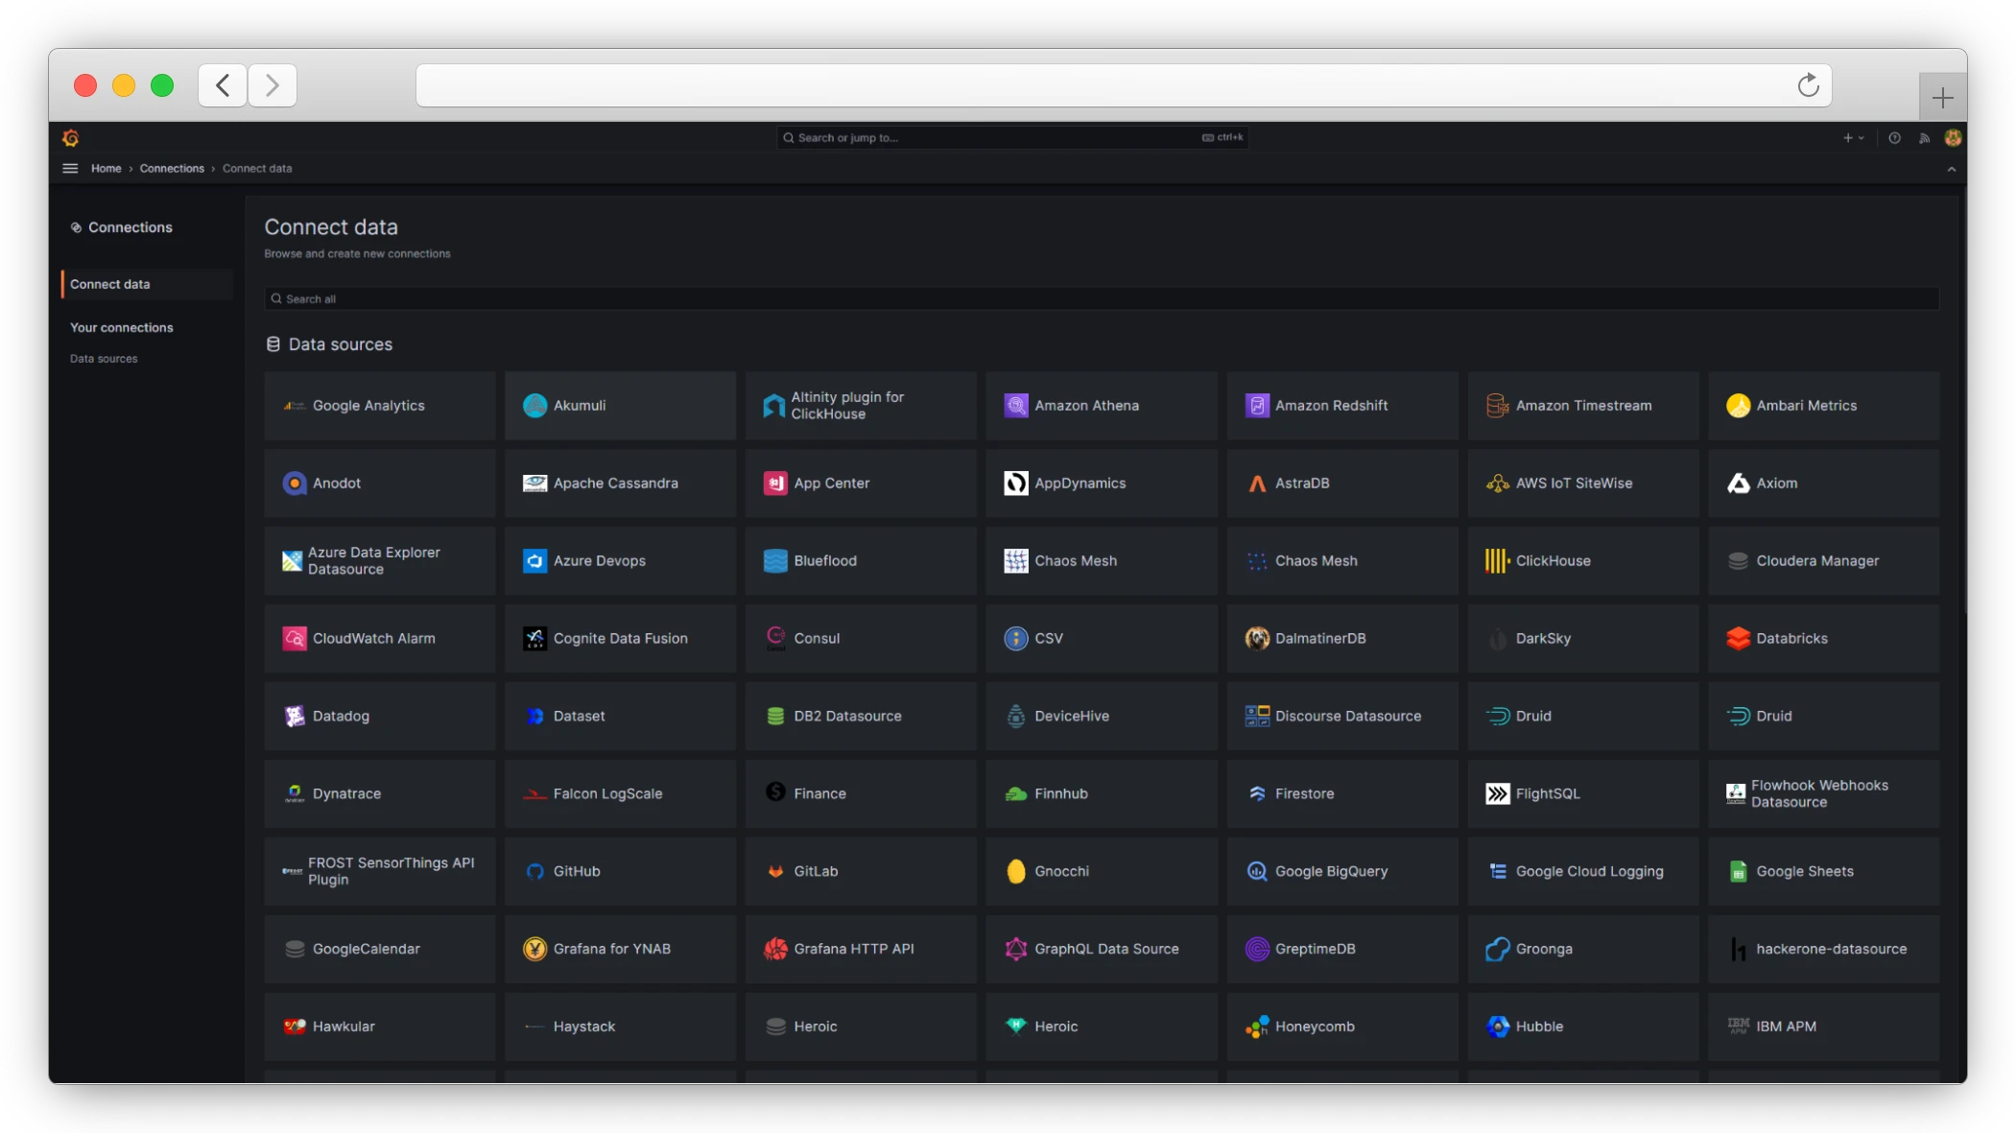Open Connections from the breadcrumb trail
The height and width of the screenshot is (1133, 2016).
(172, 168)
